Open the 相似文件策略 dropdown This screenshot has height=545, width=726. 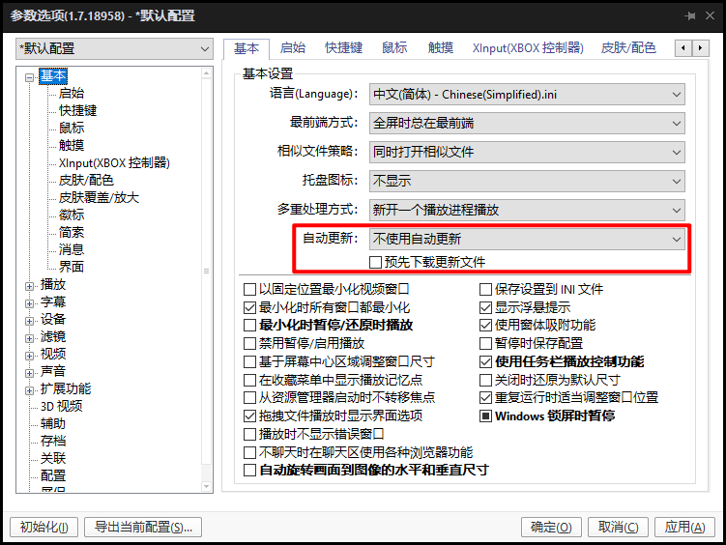[x=527, y=153]
